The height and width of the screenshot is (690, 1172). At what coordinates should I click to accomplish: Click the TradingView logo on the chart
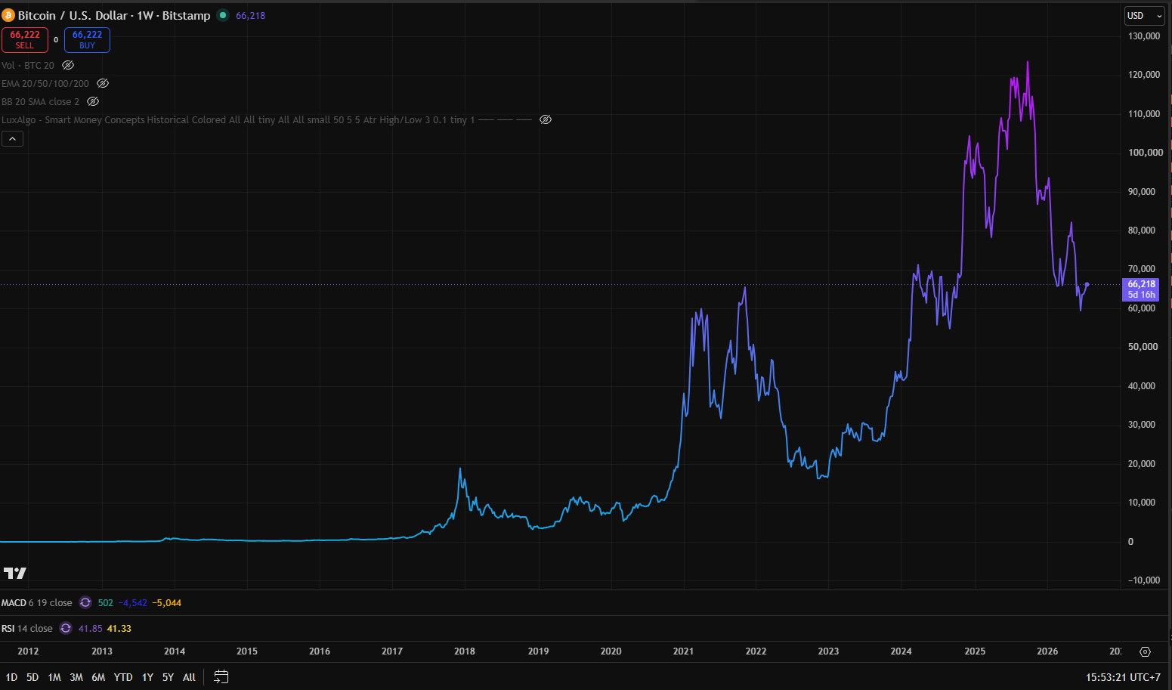tap(15, 573)
